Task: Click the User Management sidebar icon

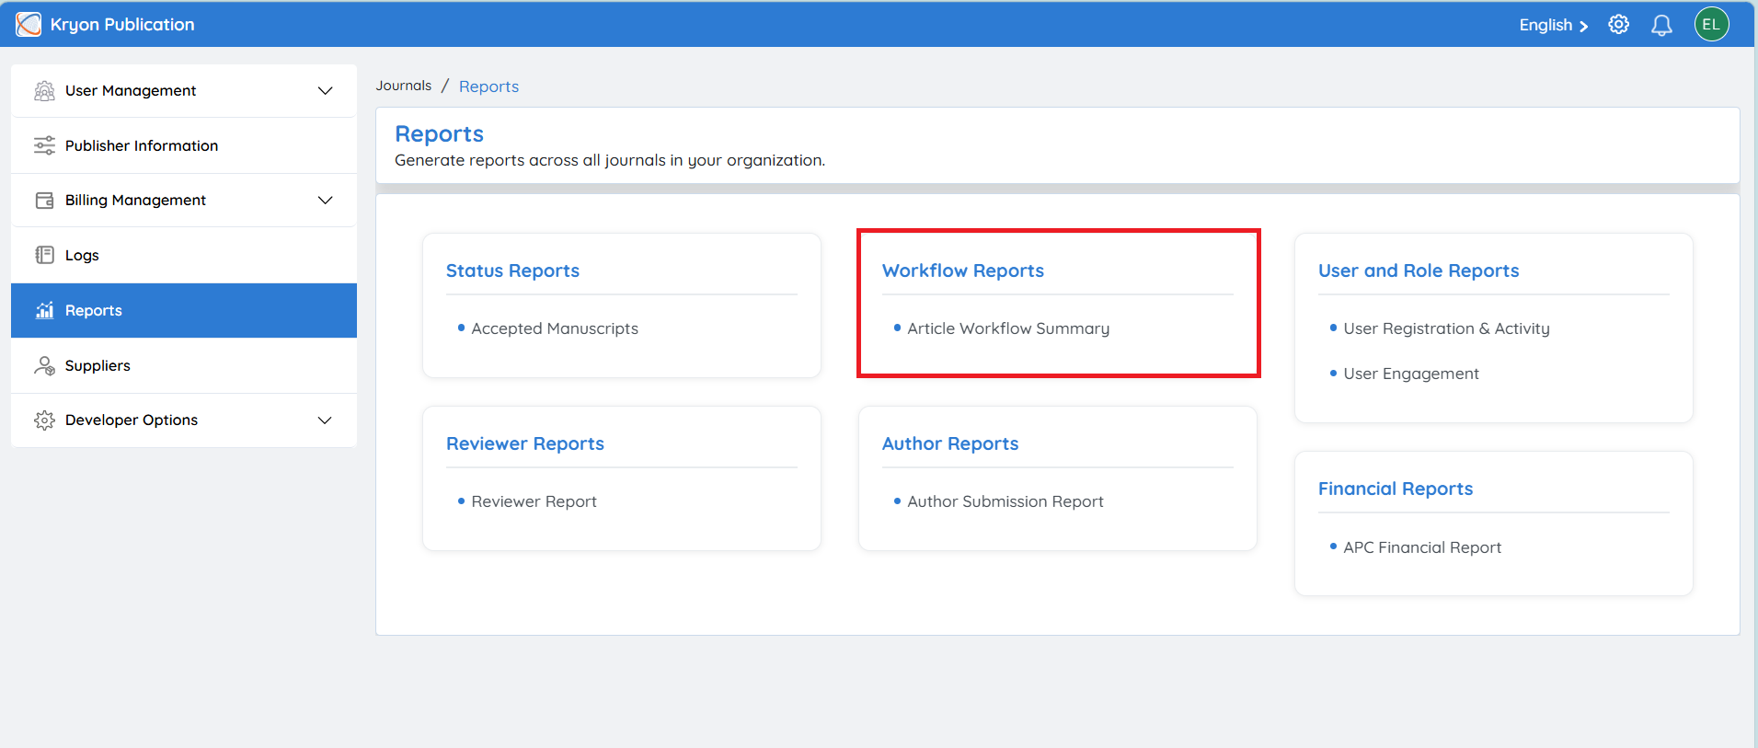Action: (44, 91)
